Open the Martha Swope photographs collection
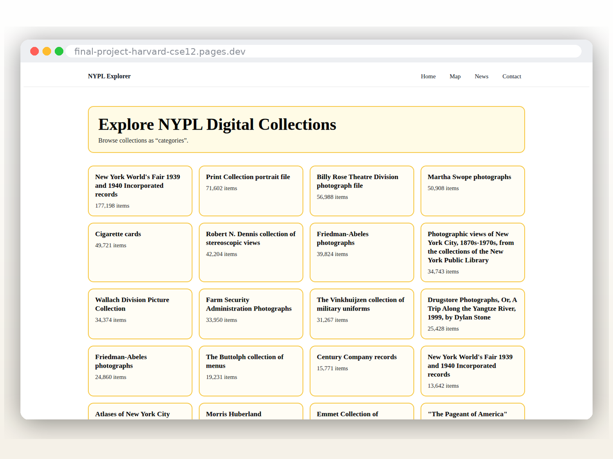Image resolution: width=613 pixels, height=459 pixels. 472,191
